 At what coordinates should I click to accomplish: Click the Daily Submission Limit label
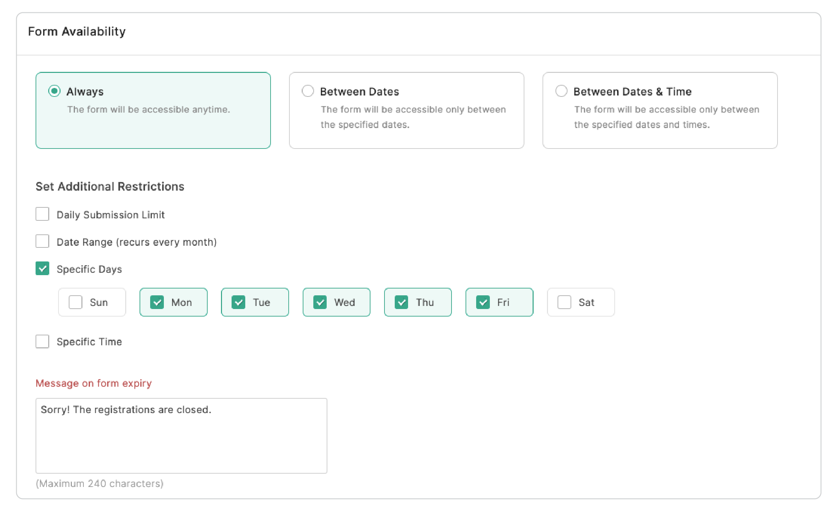pos(110,215)
